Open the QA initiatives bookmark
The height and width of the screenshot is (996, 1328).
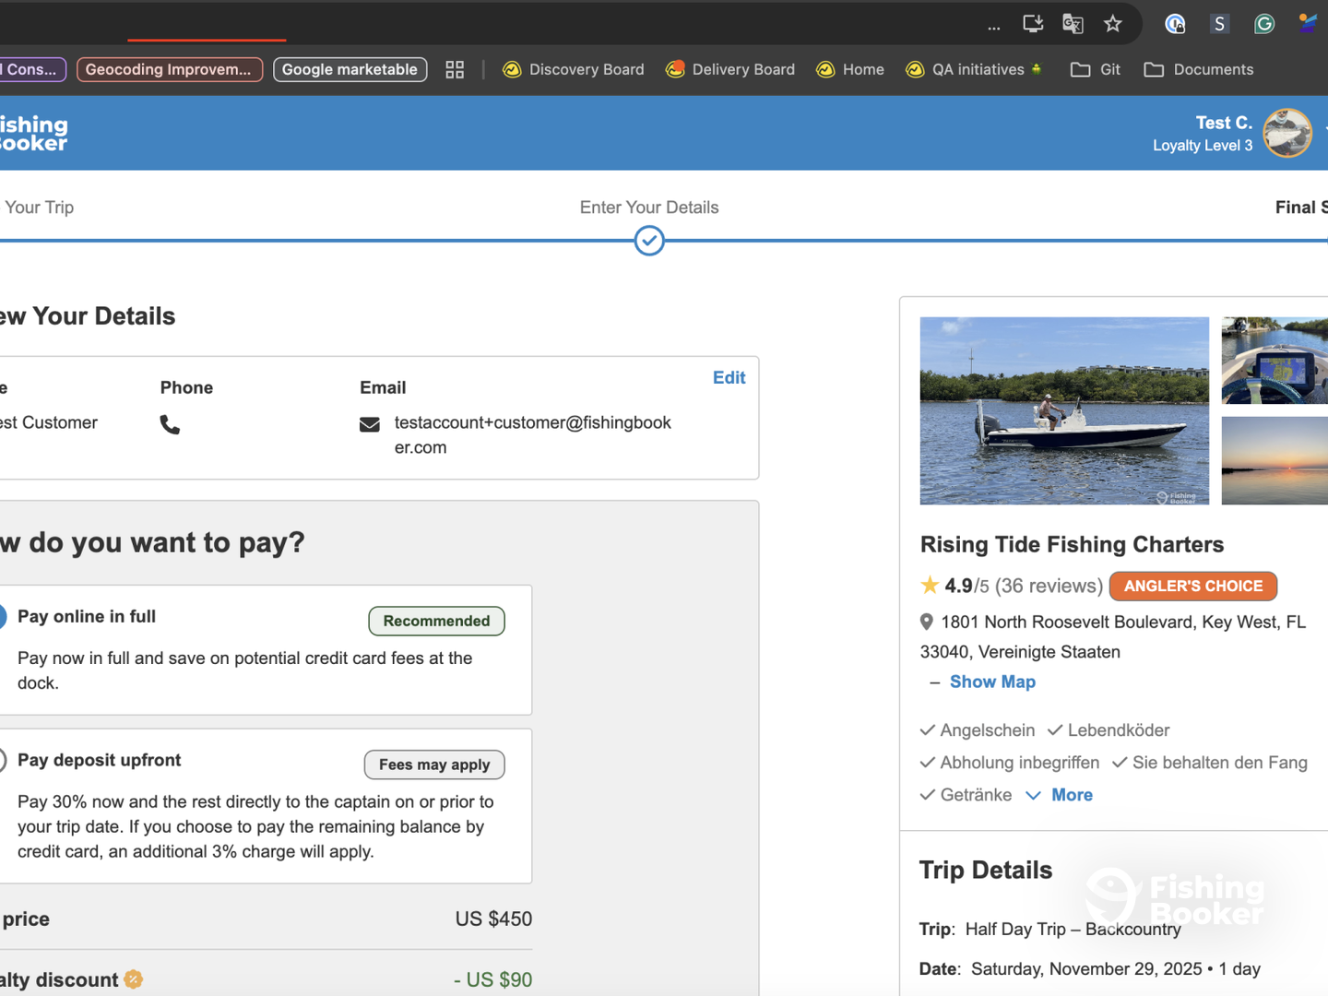coord(975,70)
